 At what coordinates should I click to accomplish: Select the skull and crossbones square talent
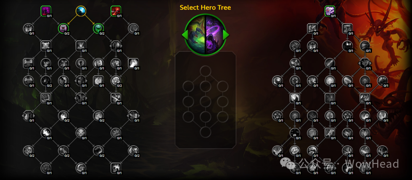point(46,46)
